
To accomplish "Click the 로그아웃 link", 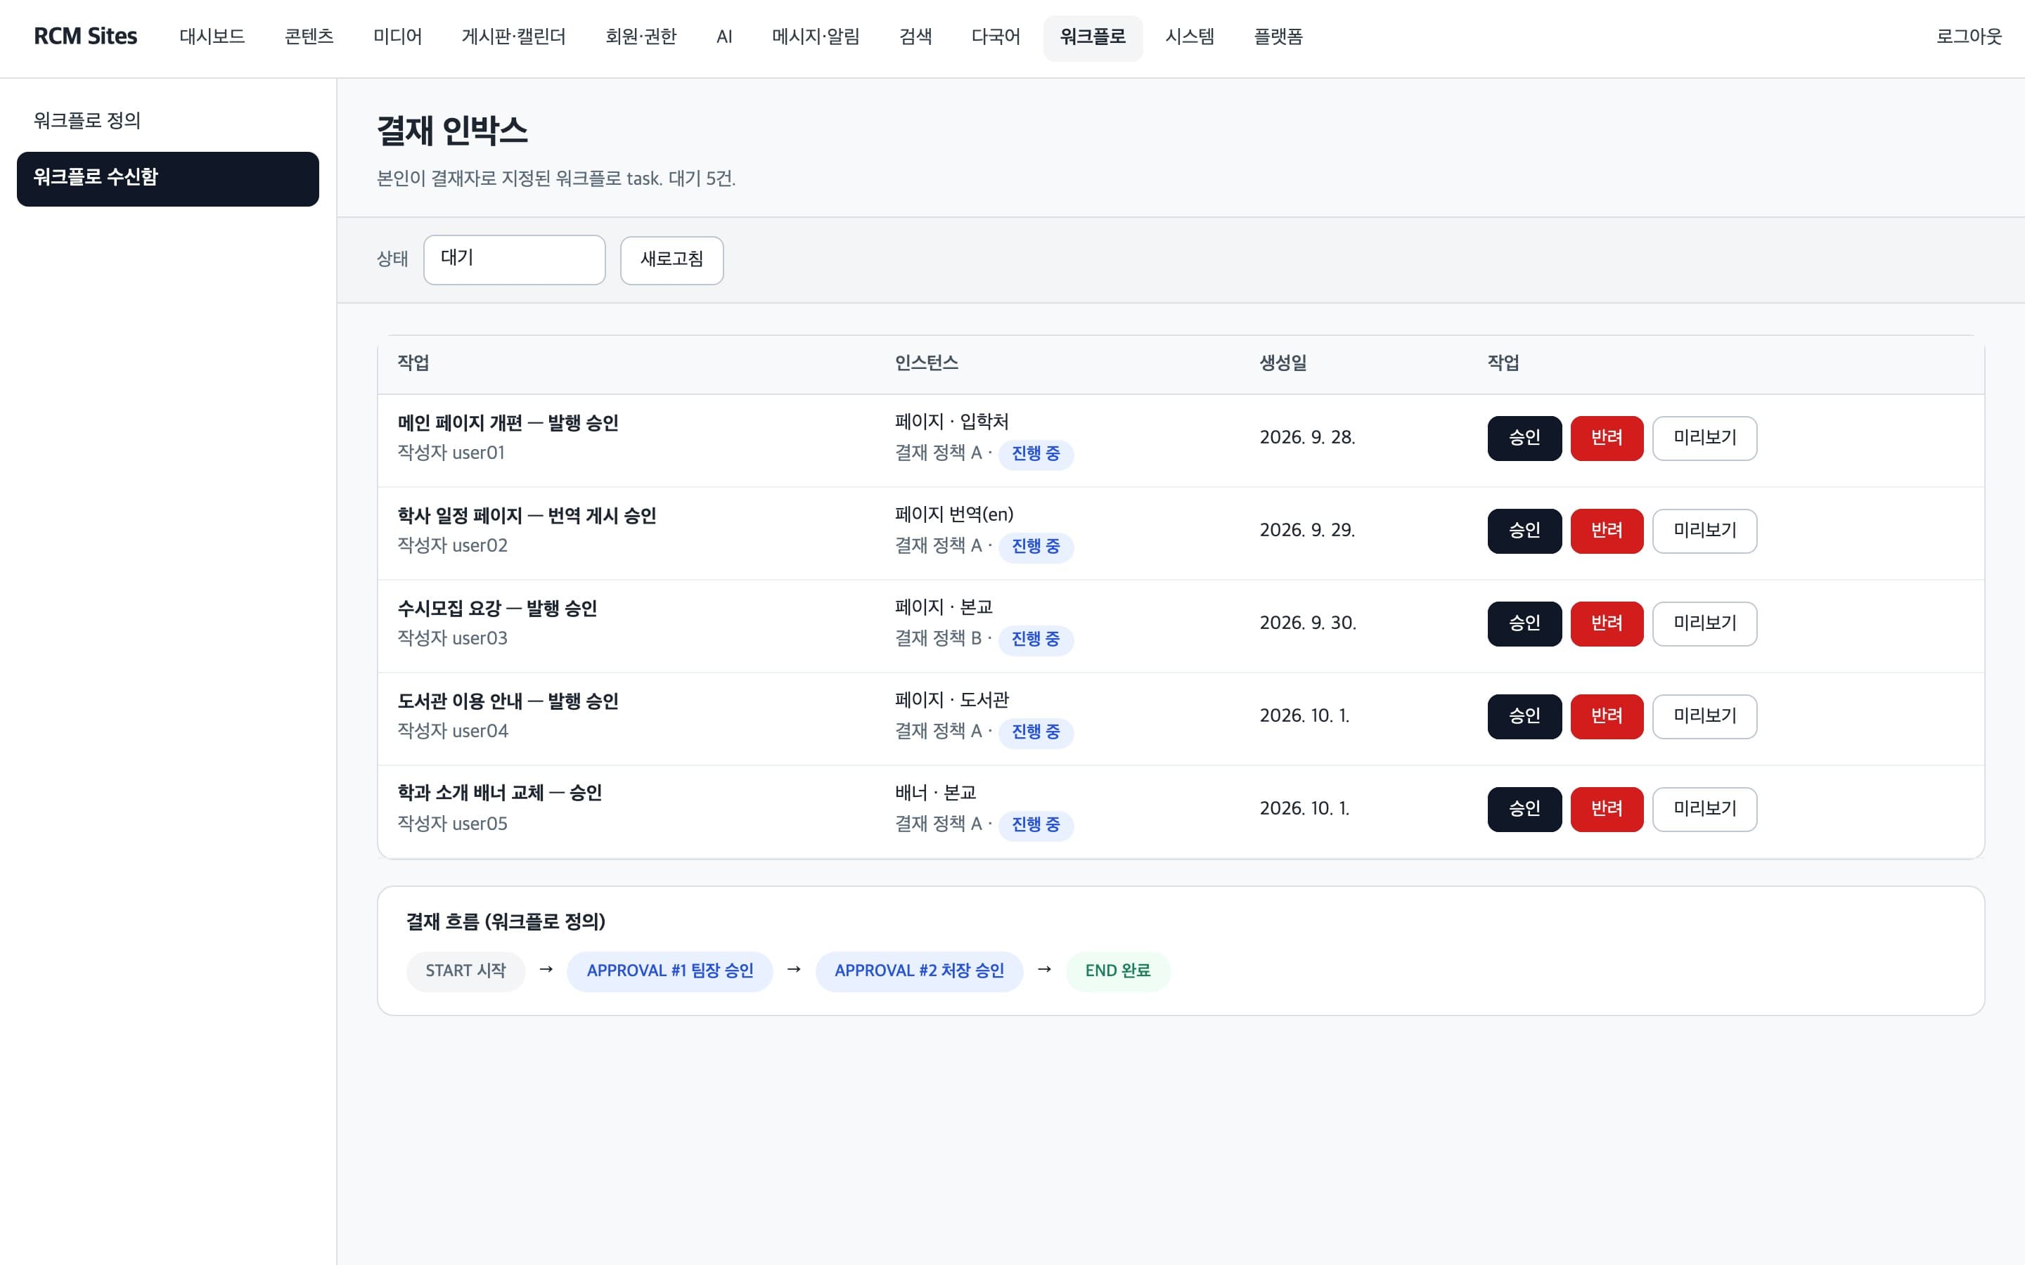I will pyautogui.click(x=1969, y=37).
